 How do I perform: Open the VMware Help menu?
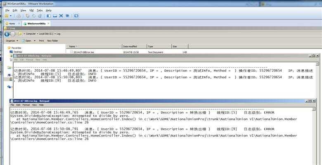[x=48, y=10]
